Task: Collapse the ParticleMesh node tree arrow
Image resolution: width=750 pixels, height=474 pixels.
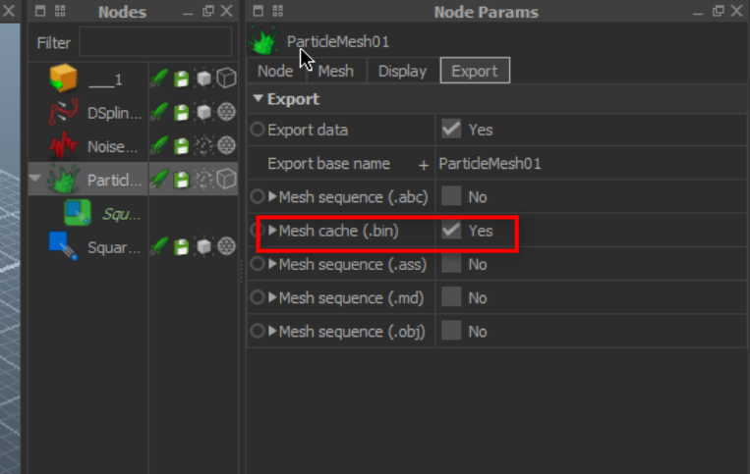Action: [x=36, y=180]
